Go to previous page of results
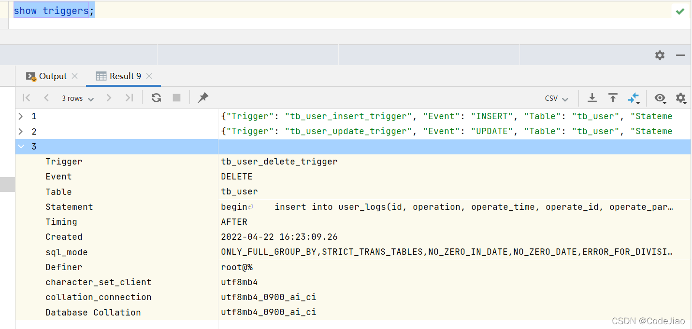Screen dimensions: 692x329 pyautogui.click(x=46, y=98)
